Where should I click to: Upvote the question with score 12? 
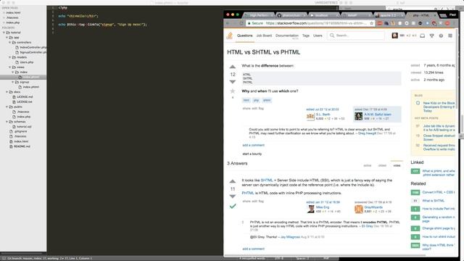click(233, 67)
